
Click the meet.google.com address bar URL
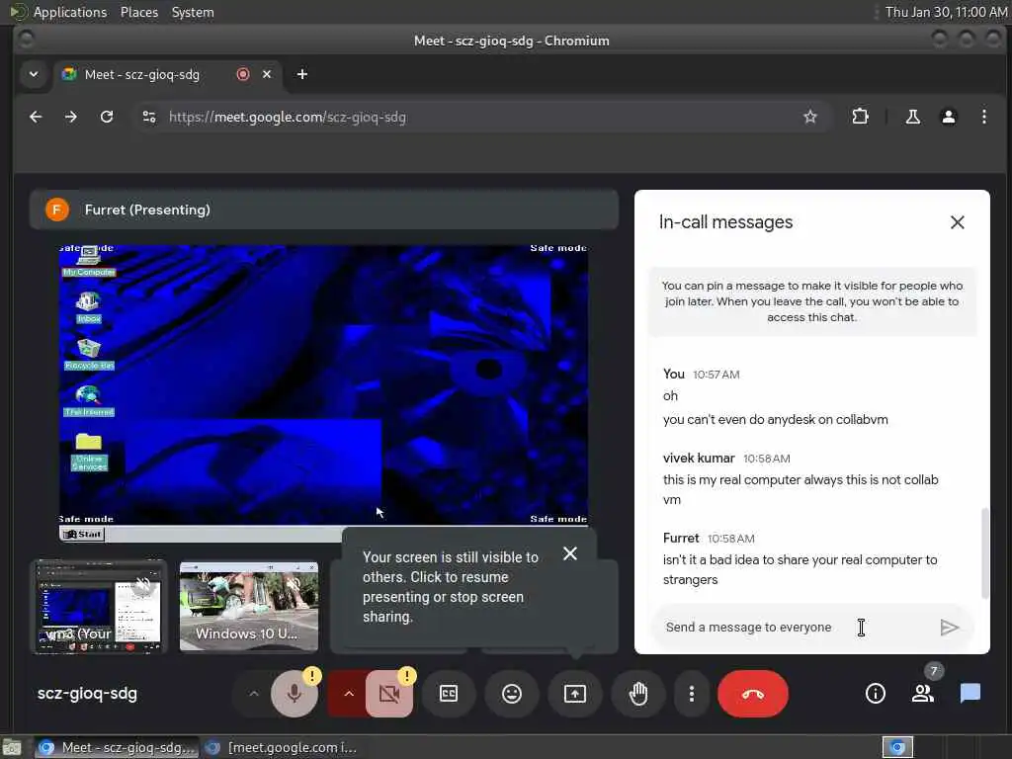tap(288, 118)
